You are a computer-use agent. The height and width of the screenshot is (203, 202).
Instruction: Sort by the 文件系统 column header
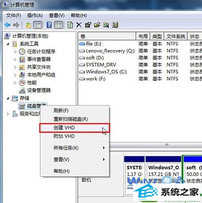tap(176, 36)
